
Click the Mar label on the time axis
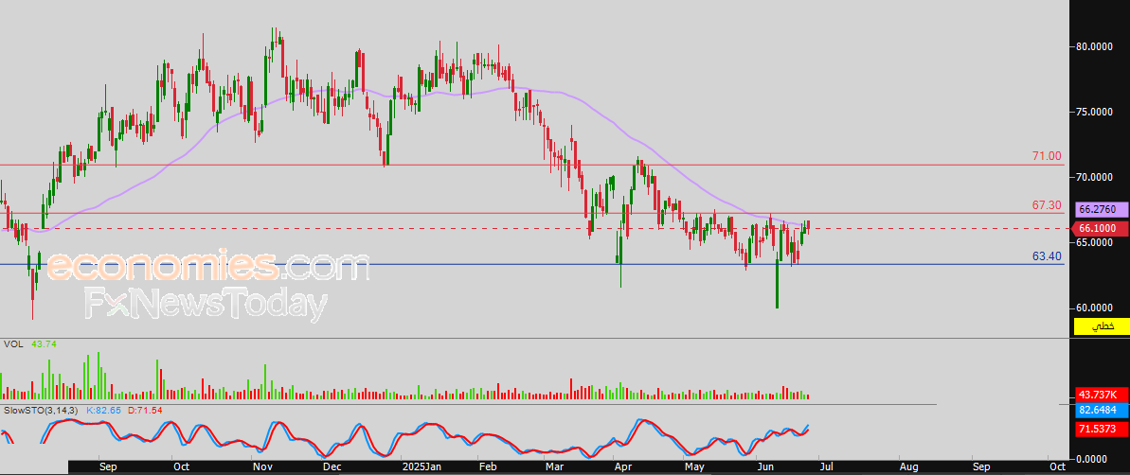(x=554, y=467)
